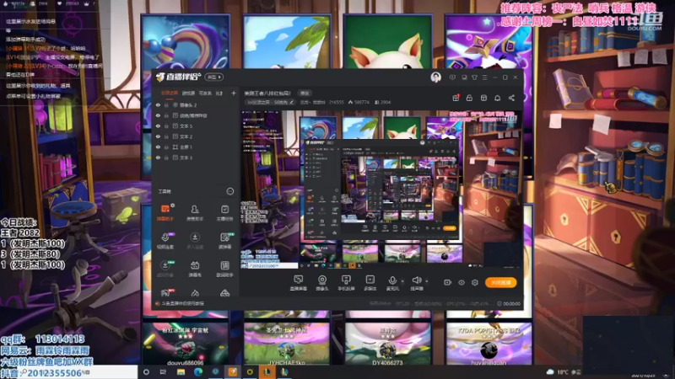The image size is (675, 379).
Task: Toggle visibility of the 摄像头 2 source
Action: pyautogui.click(x=158, y=104)
